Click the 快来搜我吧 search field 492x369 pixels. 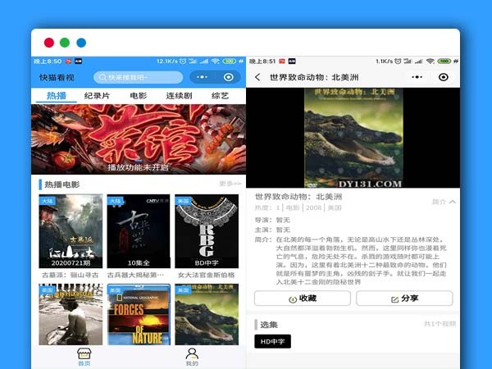coord(138,77)
